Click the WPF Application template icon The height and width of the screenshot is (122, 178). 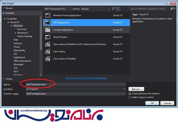click(48, 22)
